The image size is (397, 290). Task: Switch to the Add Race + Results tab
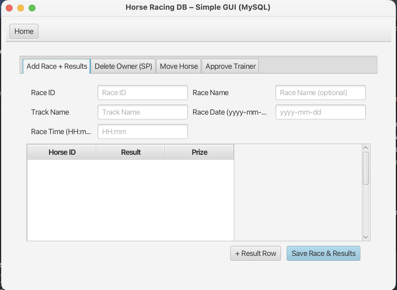coord(56,66)
